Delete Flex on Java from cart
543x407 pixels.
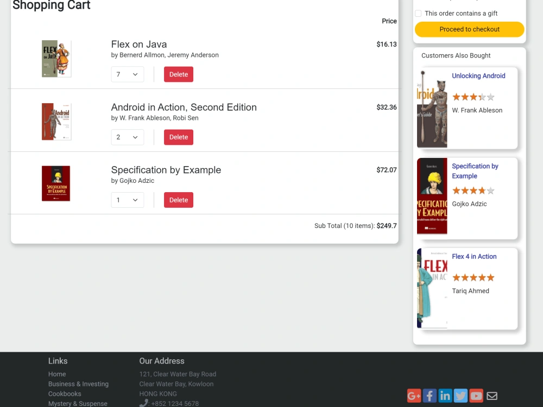(x=179, y=74)
